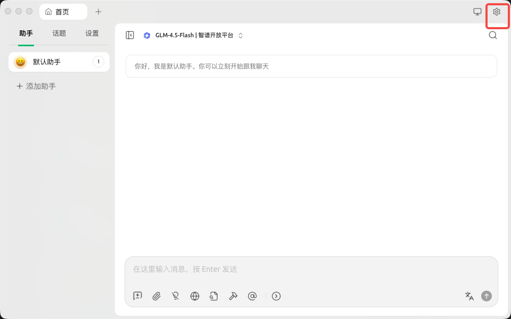Switch to the 设置 tab in sidebar

click(92, 33)
